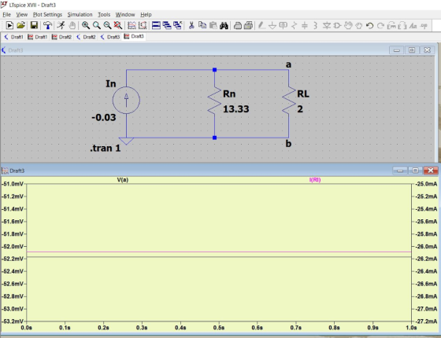The height and width of the screenshot is (338, 441).
Task: Click the Halt simulation hand icon
Action: click(x=72, y=25)
